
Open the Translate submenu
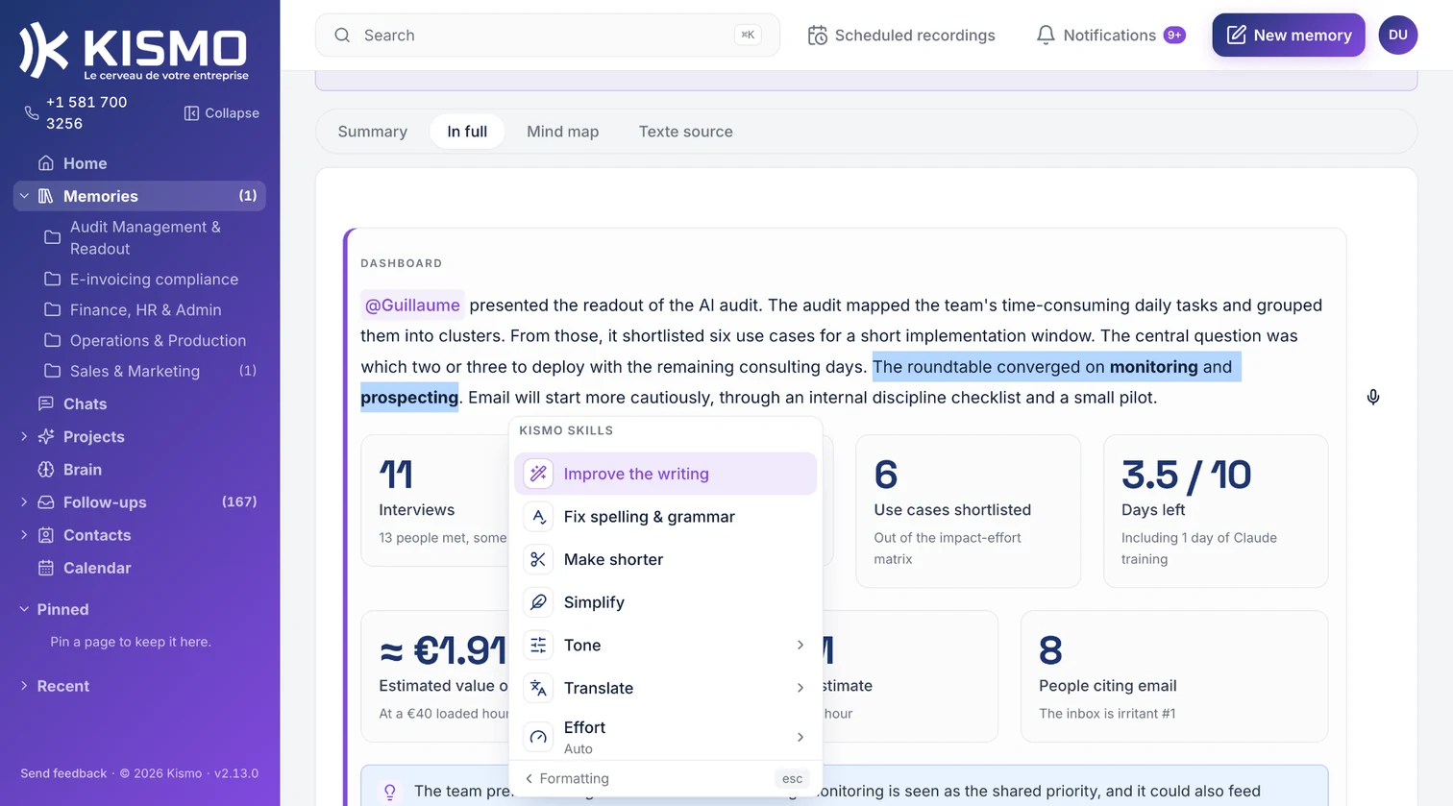(x=665, y=688)
